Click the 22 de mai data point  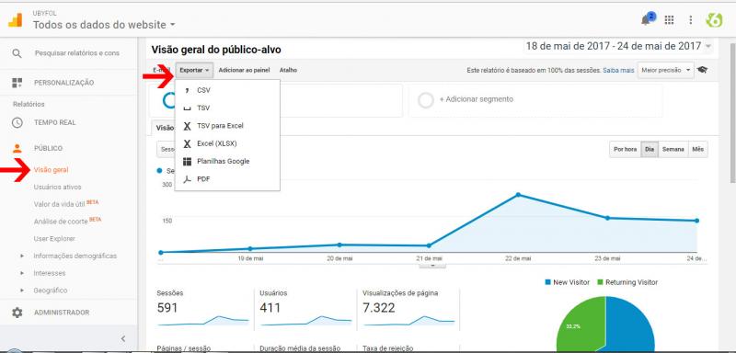click(518, 195)
